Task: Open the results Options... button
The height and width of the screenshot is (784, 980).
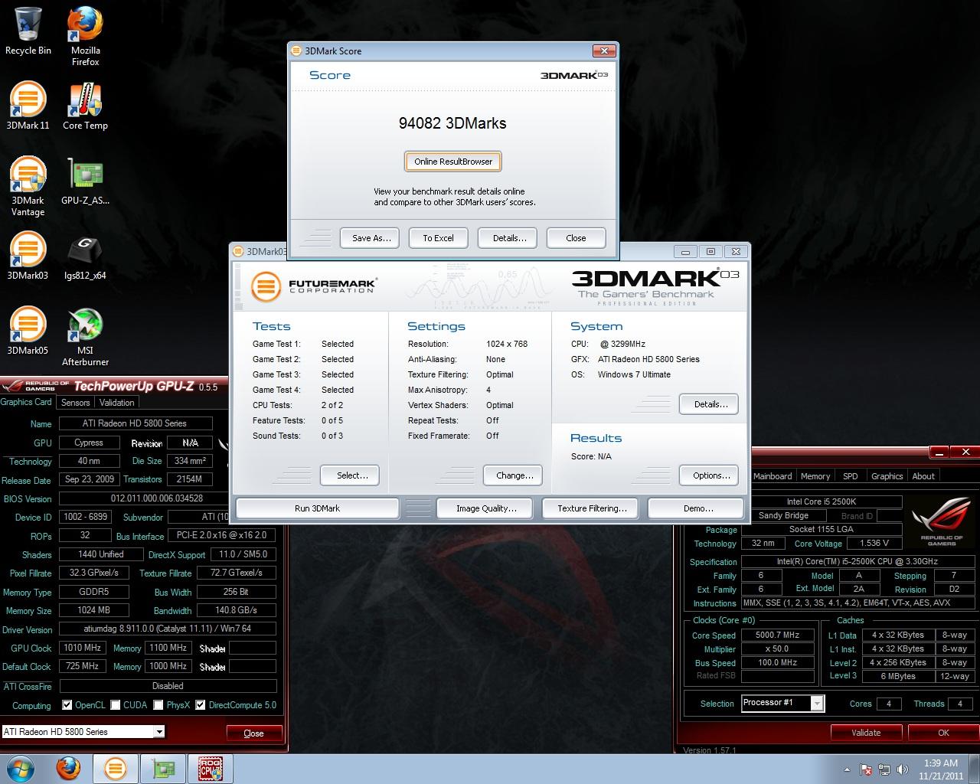Action: click(x=710, y=475)
